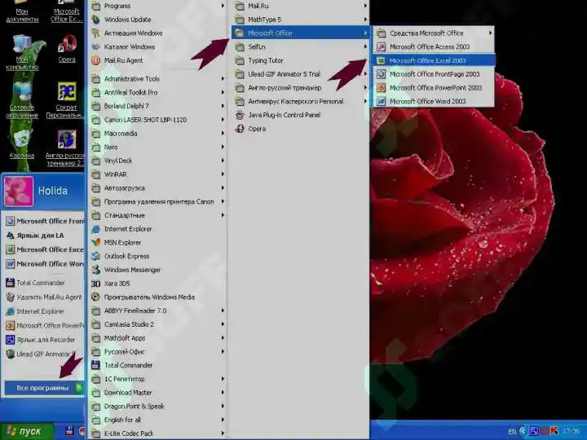The height and width of the screenshot is (440, 587).
Task: Click the FrontPage 2003 icon in submenu
Action: point(381,74)
